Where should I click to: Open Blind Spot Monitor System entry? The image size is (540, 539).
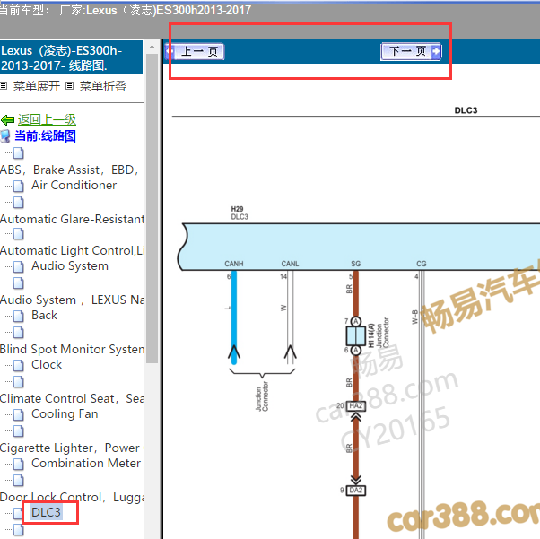pyautogui.click(x=73, y=349)
